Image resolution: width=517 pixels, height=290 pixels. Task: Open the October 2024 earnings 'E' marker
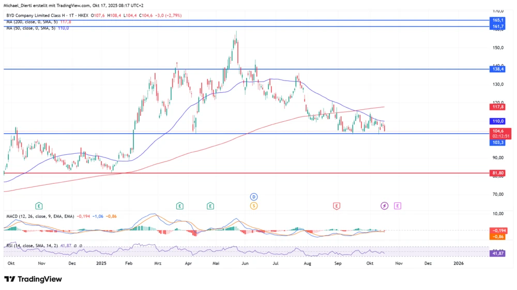[39, 206]
